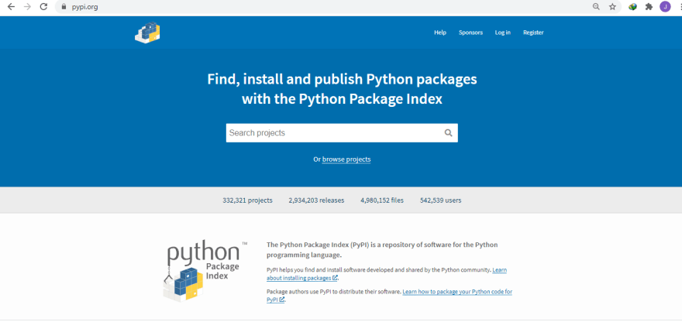Reload the page with the refresh icon
This screenshot has height=322, width=682.
pyautogui.click(x=43, y=6)
